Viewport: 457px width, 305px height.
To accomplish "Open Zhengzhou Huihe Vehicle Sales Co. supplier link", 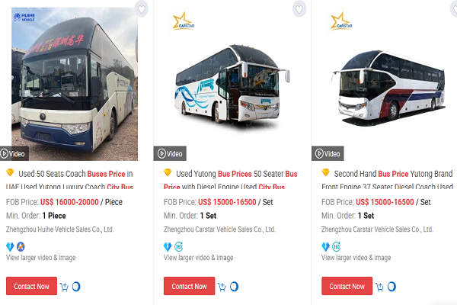I will (x=59, y=230).
